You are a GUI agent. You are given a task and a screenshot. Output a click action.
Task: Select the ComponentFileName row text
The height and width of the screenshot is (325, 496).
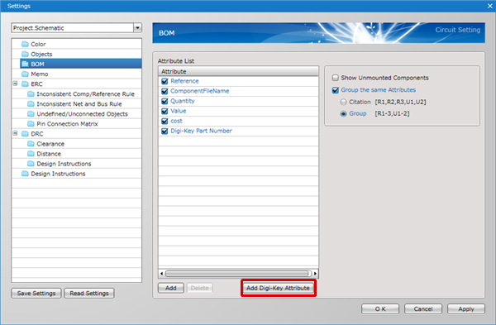click(x=200, y=91)
